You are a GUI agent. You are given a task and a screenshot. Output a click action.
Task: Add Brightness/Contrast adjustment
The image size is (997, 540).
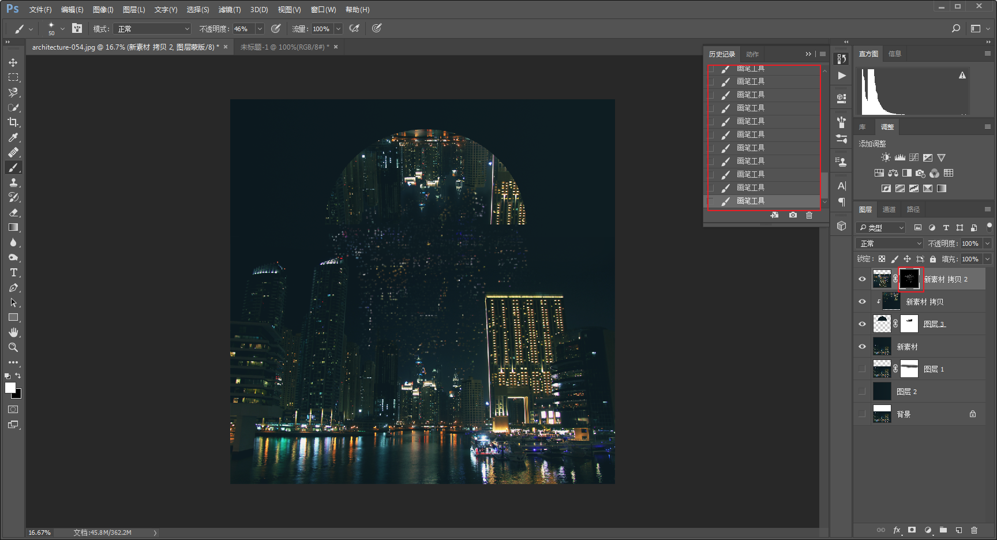(x=886, y=157)
